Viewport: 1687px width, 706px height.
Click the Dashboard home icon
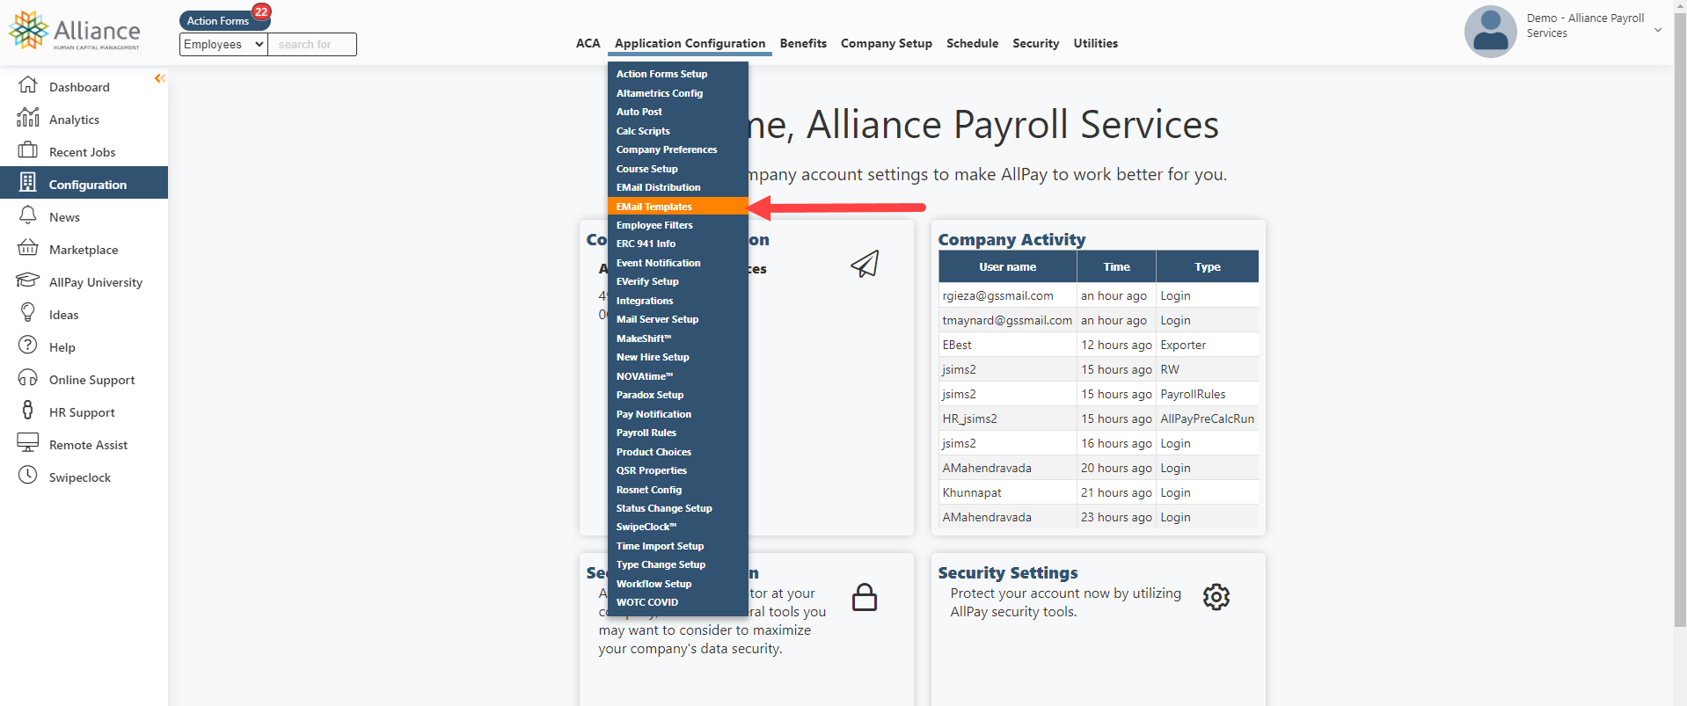tap(28, 85)
